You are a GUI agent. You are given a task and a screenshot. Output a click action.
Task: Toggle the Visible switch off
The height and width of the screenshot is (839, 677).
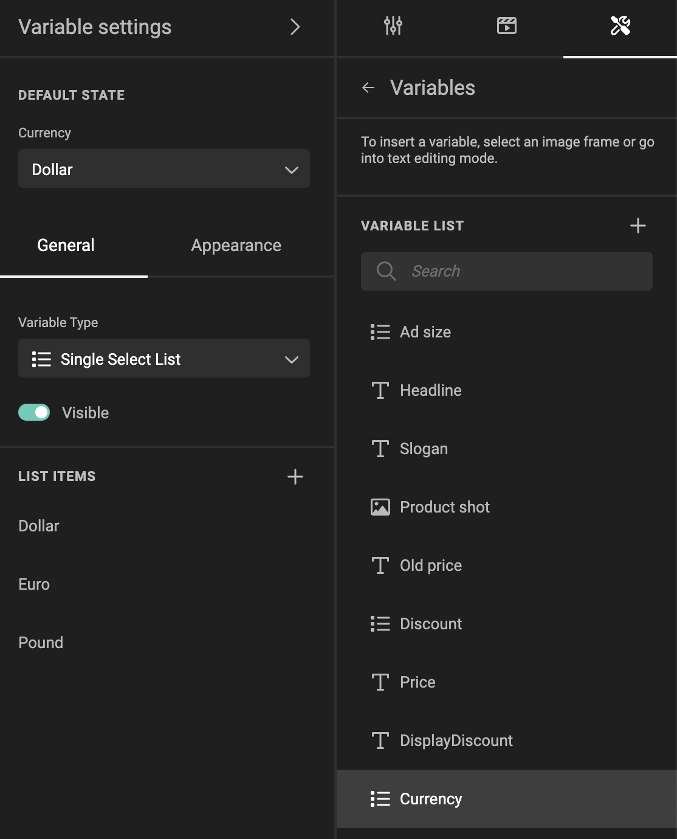click(34, 412)
